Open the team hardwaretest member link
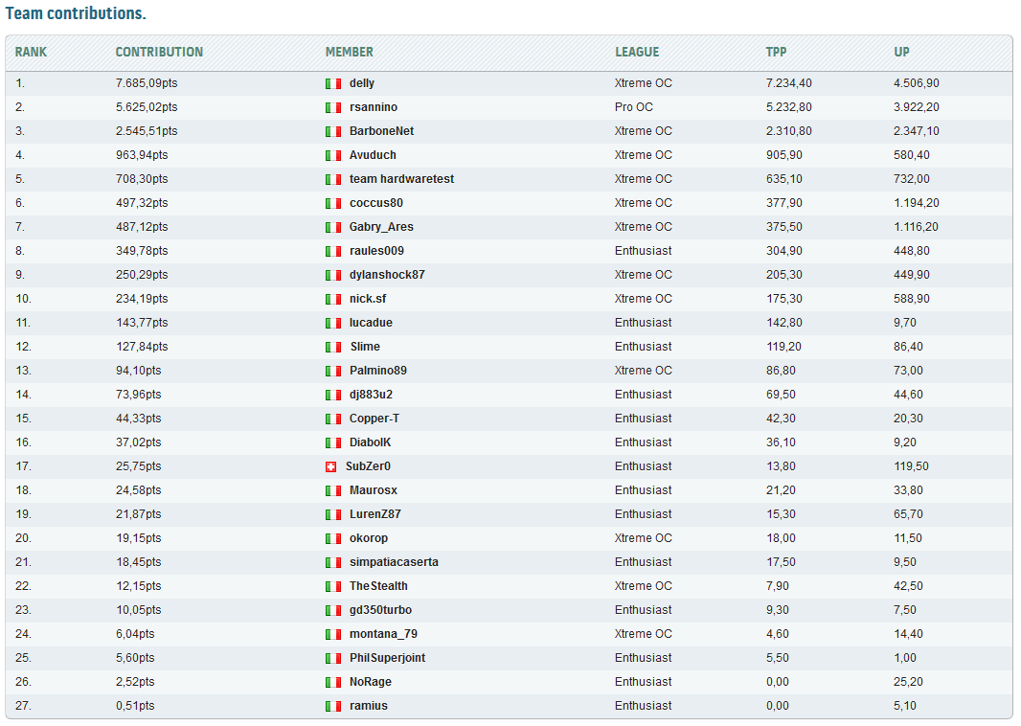 tap(401, 179)
